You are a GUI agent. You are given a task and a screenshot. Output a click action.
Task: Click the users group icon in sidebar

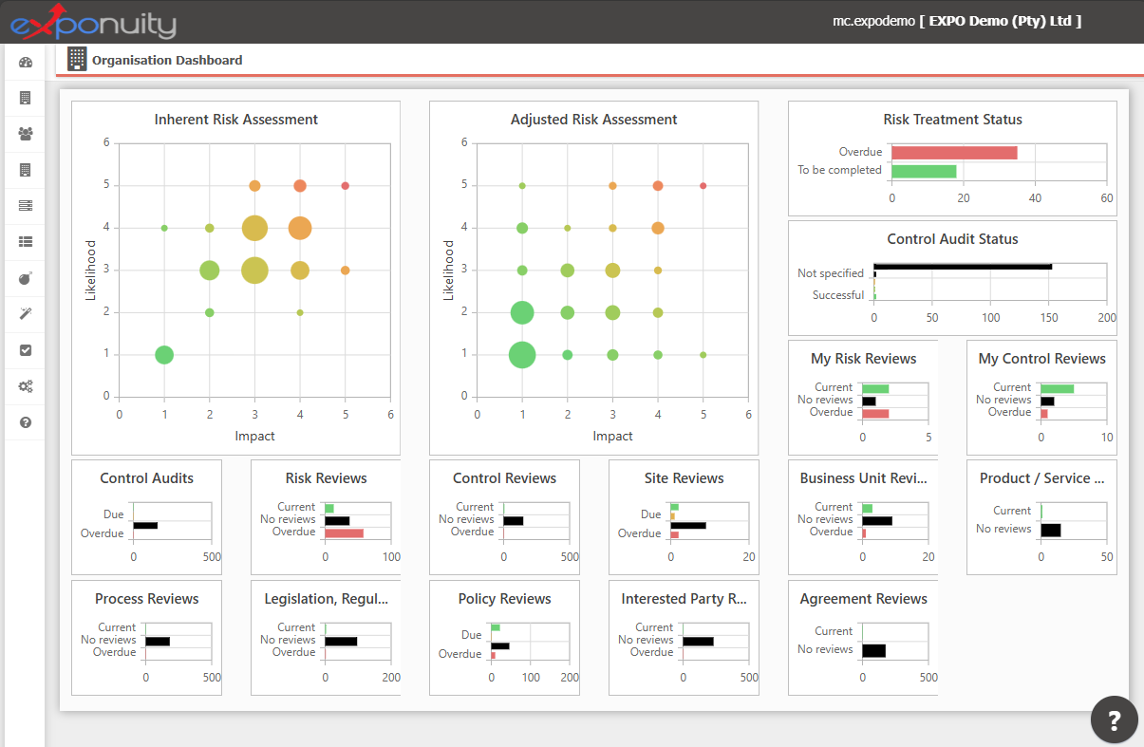pyautogui.click(x=26, y=134)
